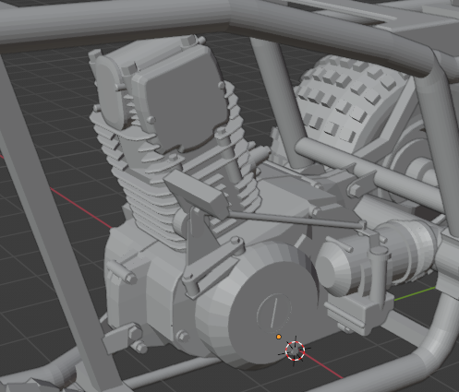This screenshot has width=459, height=392.
Task: Click the oval valve cover on head
Action: [x=109, y=92]
